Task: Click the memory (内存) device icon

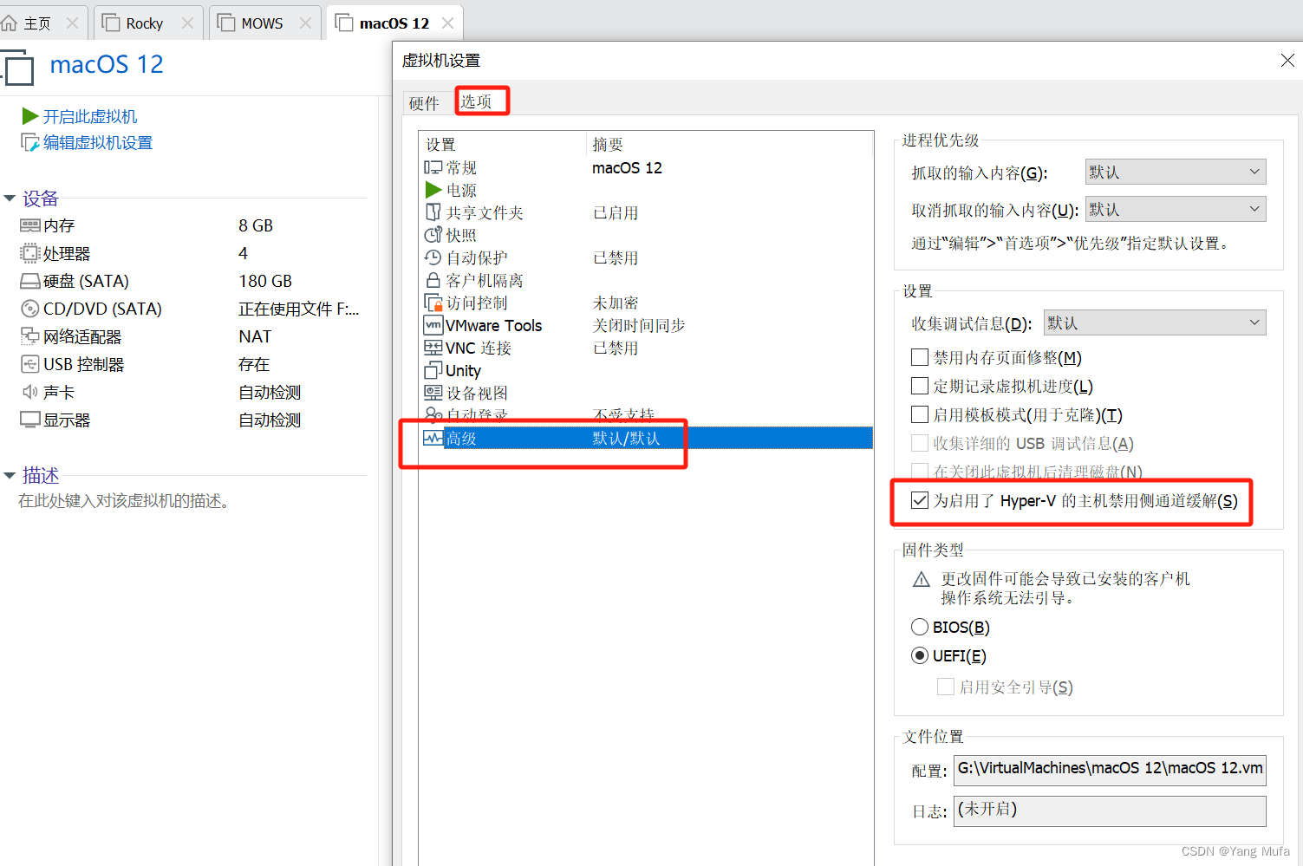Action: click(30, 225)
